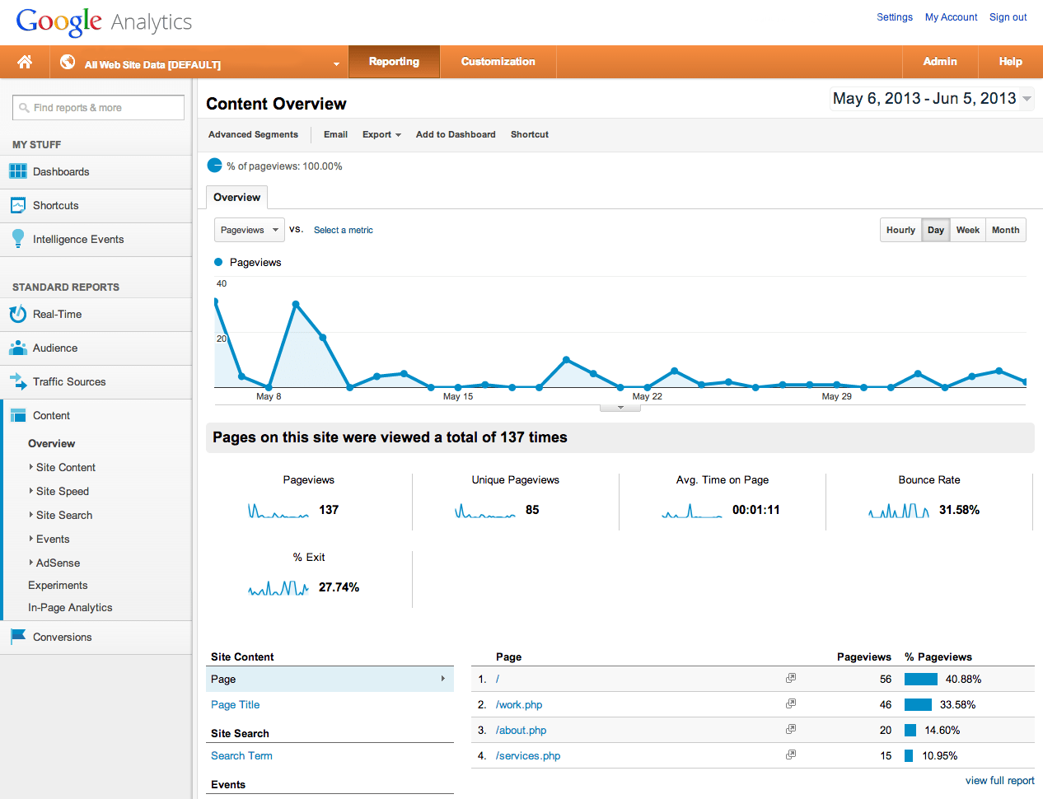Expand the Site Content submenu
The width and height of the screenshot is (1043, 799).
(x=65, y=467)
